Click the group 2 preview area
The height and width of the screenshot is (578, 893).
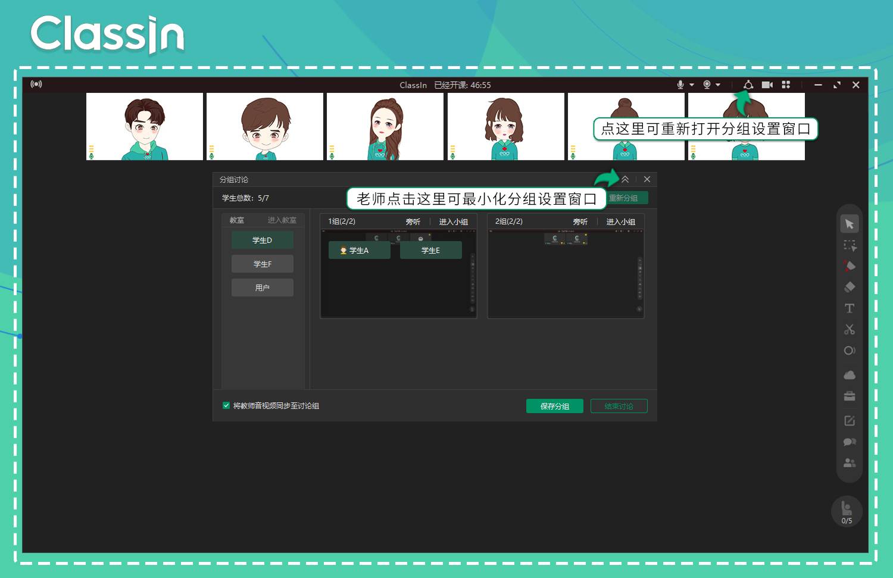pyautogui.click(x=566, y=273)
